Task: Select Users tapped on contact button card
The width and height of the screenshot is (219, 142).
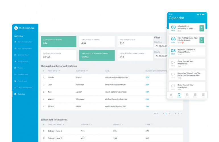Action: coord(135,55)
